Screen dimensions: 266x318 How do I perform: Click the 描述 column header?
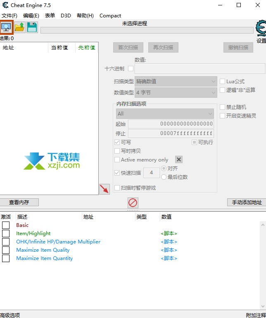(49, 217)
